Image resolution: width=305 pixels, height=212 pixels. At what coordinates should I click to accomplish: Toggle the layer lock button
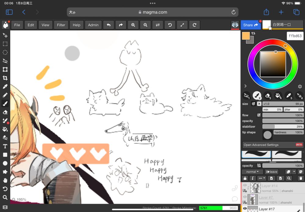pyautogui.click(x=245, y=178)
